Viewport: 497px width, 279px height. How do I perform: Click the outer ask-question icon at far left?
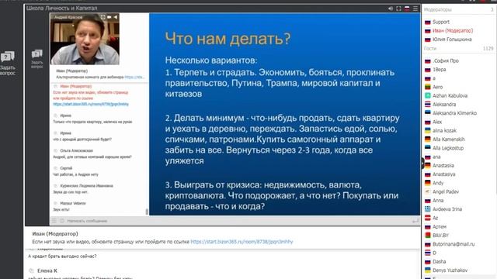[8, 63]
